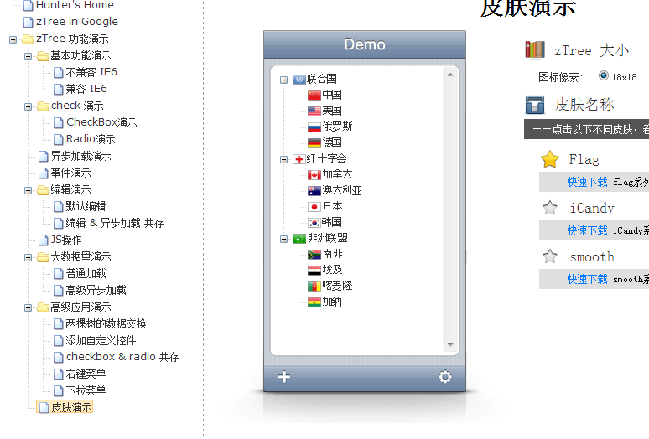Click the books icon beside zTree 大小

[534, 50]
